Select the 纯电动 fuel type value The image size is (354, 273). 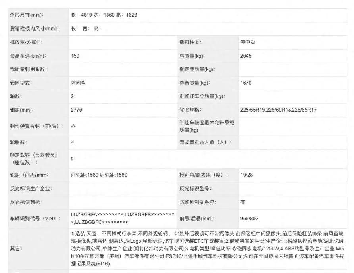[x=248, y=42]
